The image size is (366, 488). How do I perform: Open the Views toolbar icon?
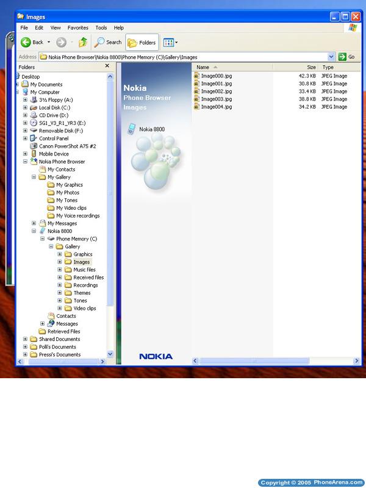pyautogui.click(x=168, y=42)
